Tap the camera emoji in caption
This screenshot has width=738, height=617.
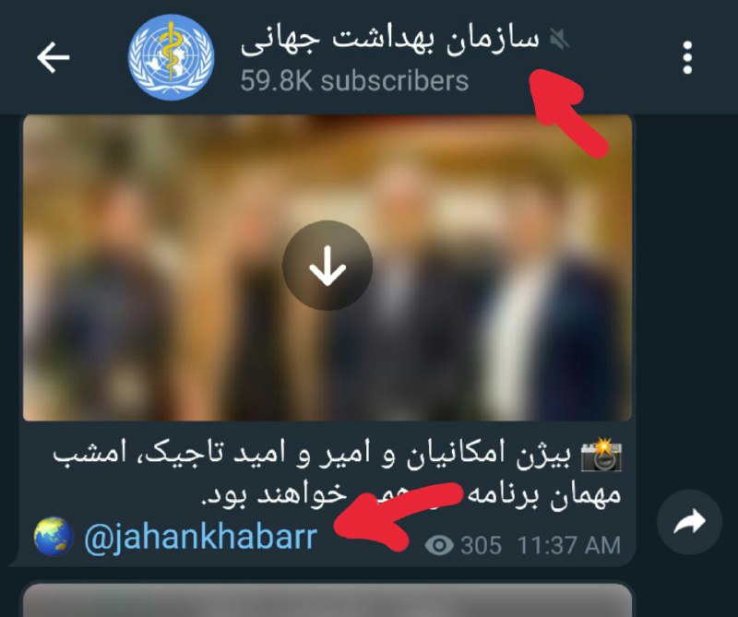click(601, 455)
